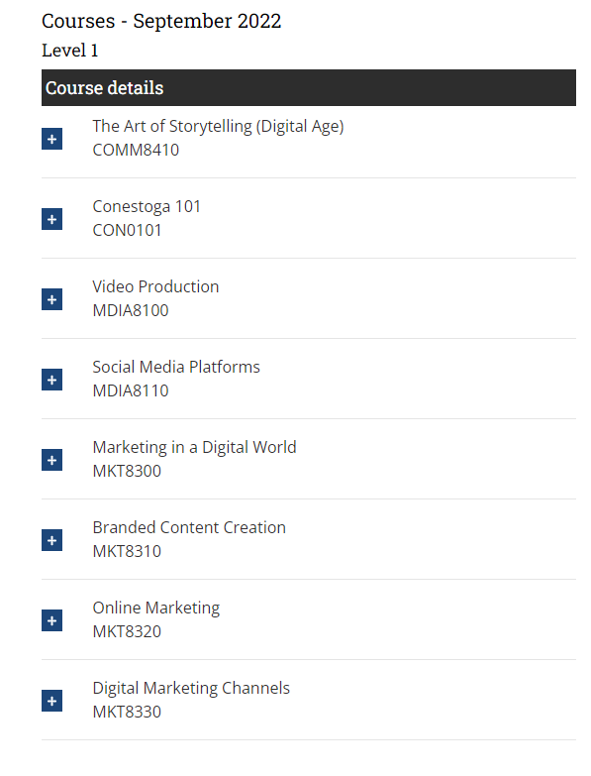This screenshot has width=591, height=776.
Task: Select Social Media Platforms course title
Action: click(176, 367)
